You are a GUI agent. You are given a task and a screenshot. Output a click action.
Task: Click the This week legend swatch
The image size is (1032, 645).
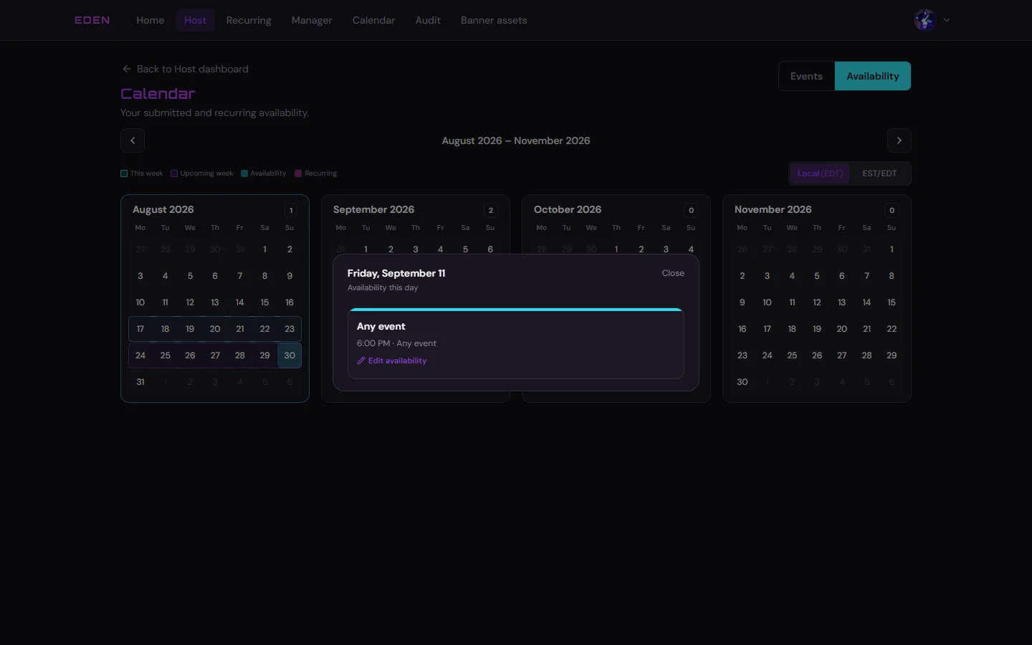(x=124, y=173)
